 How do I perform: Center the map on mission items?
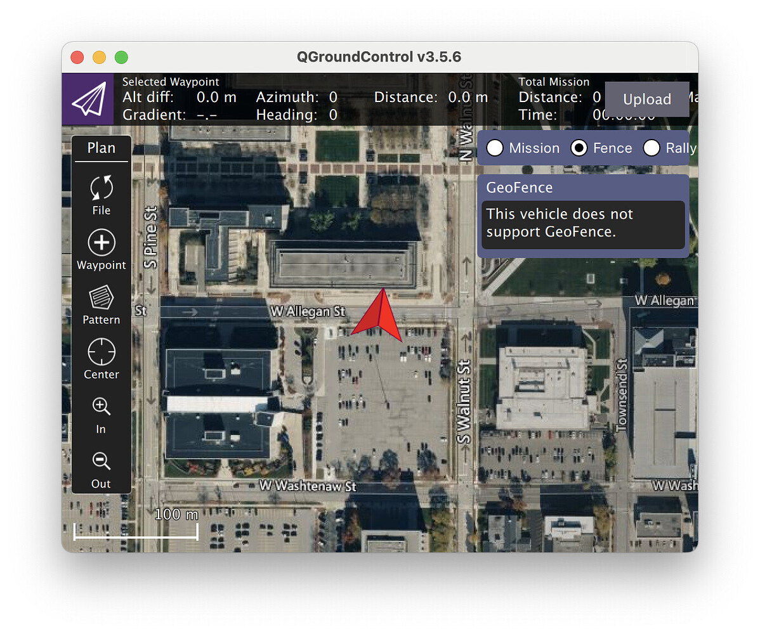pos(101,359)
